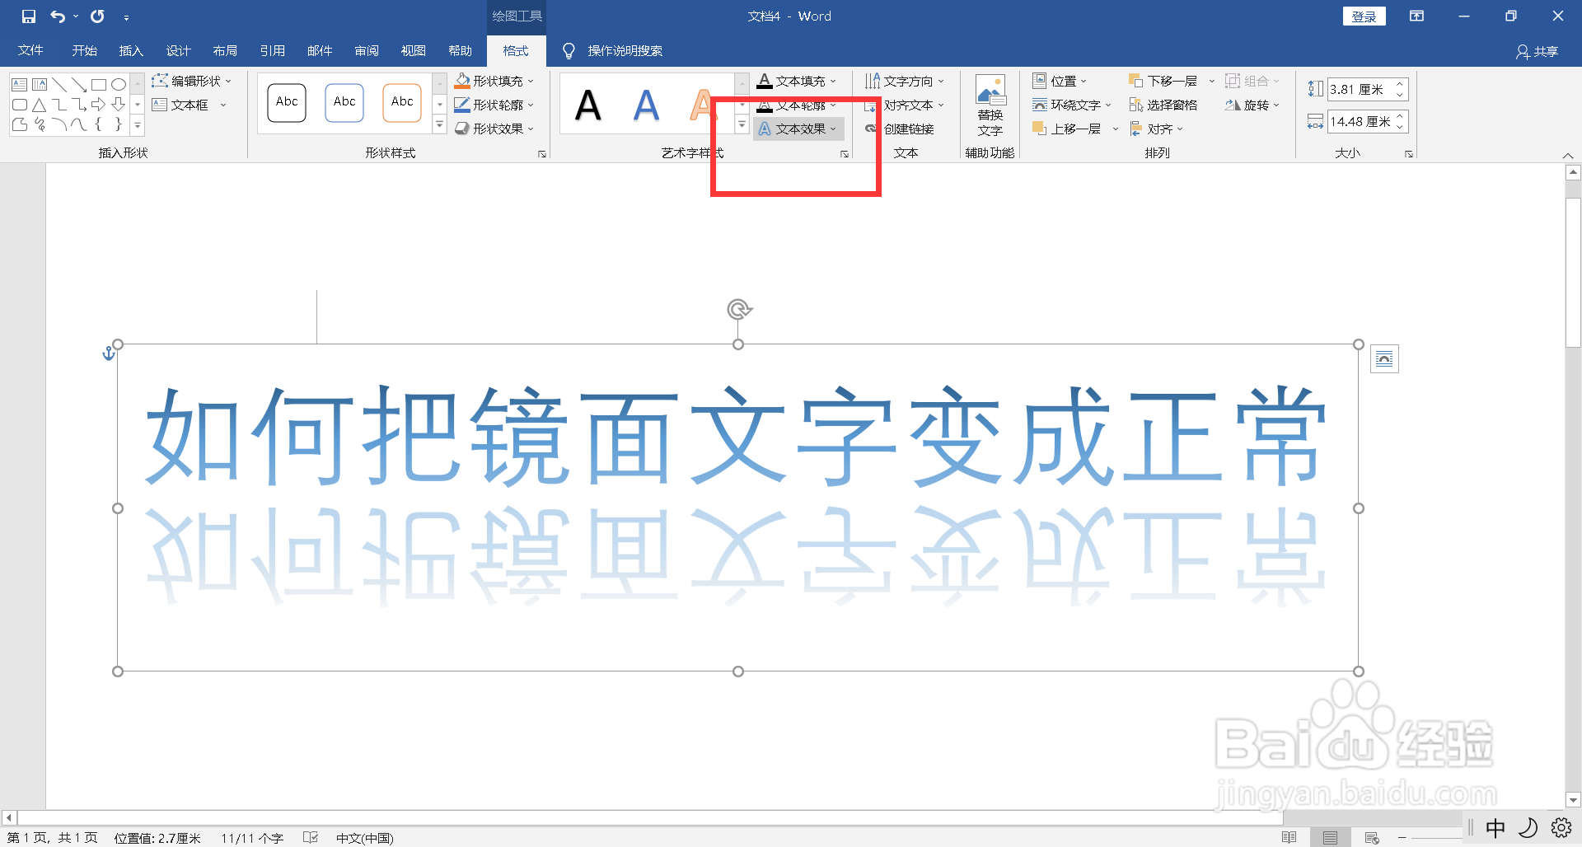
Task: Click the Save icon in the quick access toolbar
Action: pos(29,16)
